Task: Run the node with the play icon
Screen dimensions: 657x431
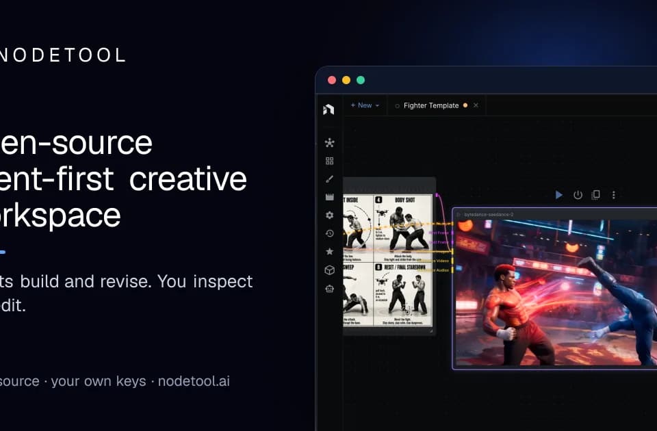Action: (558, 195)
